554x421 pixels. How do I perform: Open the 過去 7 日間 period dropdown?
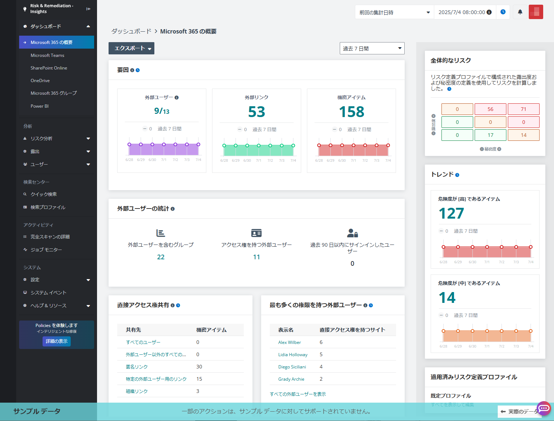[x=372, y=48]
